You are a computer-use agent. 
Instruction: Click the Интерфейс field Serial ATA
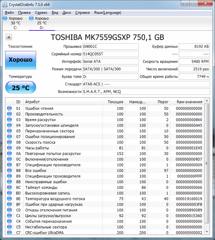click(111, 61)
